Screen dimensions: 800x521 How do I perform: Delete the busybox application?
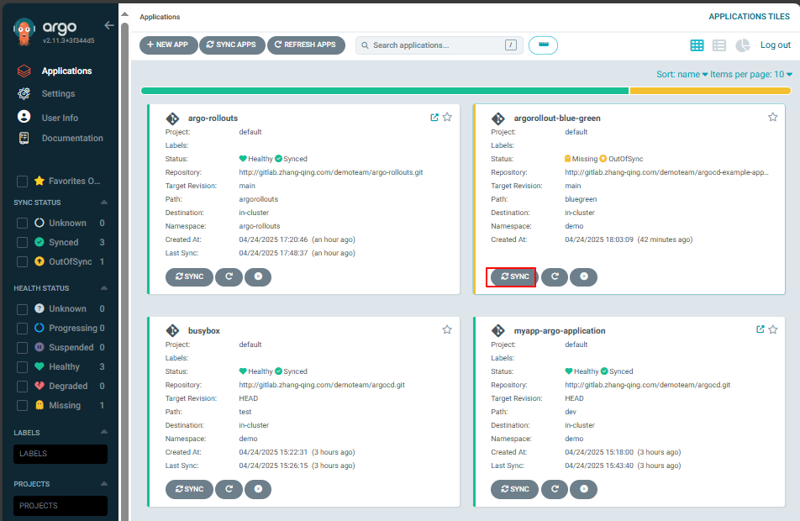258,489
